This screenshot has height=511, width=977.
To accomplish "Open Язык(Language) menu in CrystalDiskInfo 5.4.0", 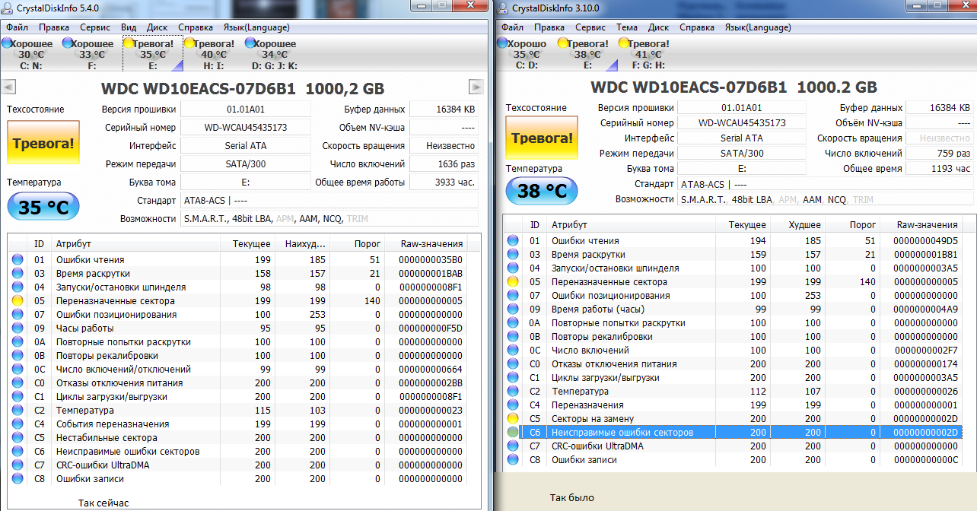I will click(256, 27).
